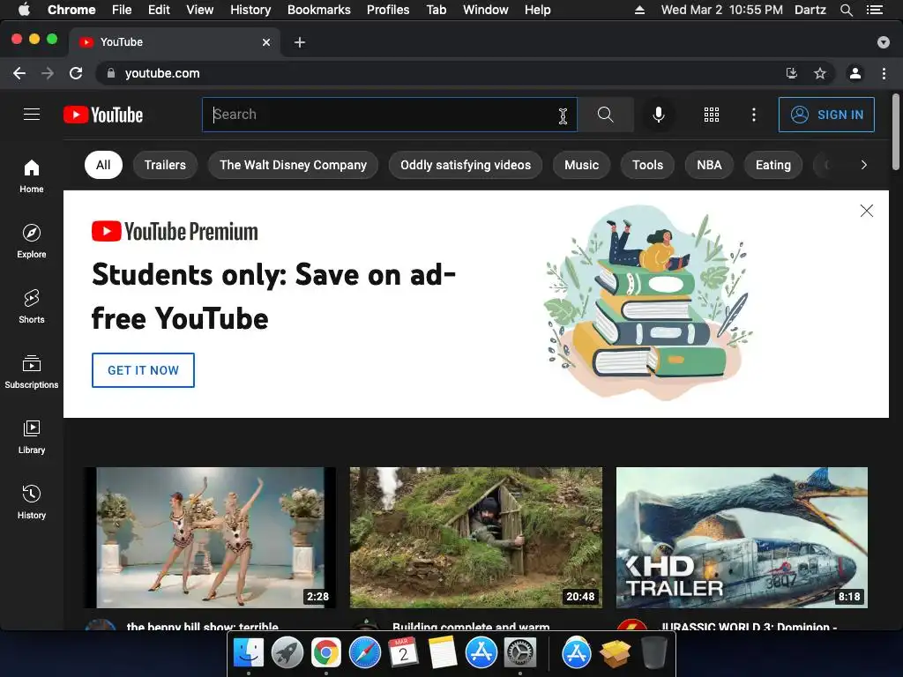Open Shorts in sidebar
This screenshot has width=903, height=677.
pos(32,306)
